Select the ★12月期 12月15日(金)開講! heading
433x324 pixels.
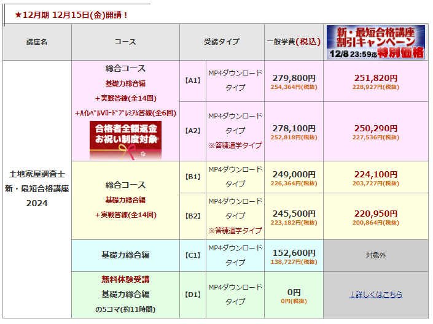[71, 15]
